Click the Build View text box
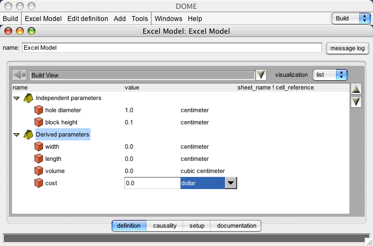This screenshot has width=373, height=246. click(x=142, y=75)
